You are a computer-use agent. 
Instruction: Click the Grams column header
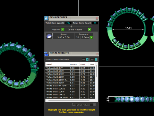point(74,64)
